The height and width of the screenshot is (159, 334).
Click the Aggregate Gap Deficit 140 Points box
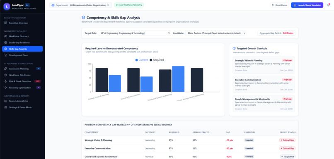(x=276, y=33)
